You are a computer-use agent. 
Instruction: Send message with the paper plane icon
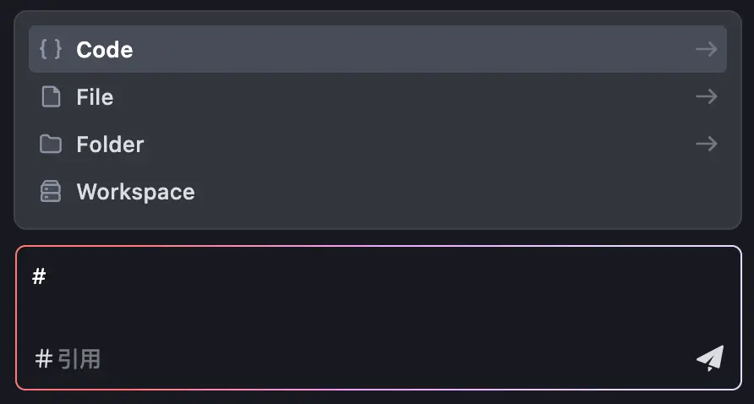coord(709,358)
